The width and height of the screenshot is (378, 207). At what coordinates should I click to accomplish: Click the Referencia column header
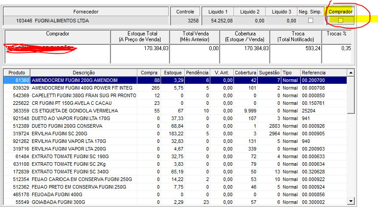[x=323, y=73]
